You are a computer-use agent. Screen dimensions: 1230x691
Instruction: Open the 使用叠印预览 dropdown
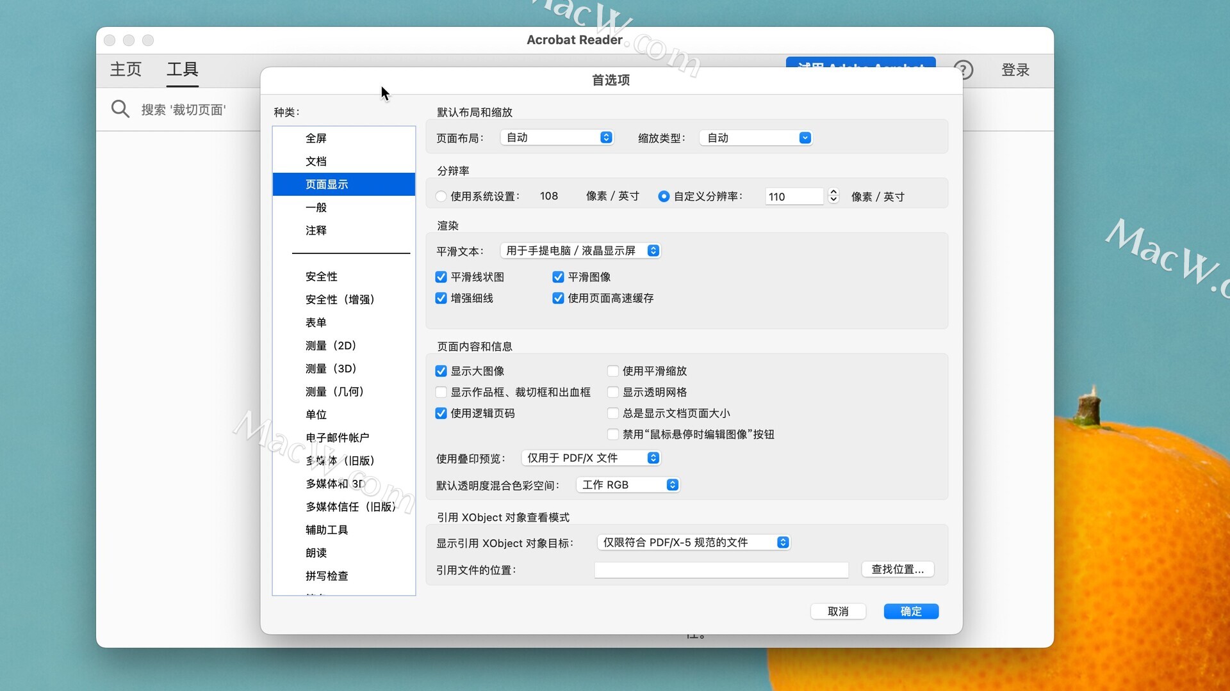(x=591, y=458)
